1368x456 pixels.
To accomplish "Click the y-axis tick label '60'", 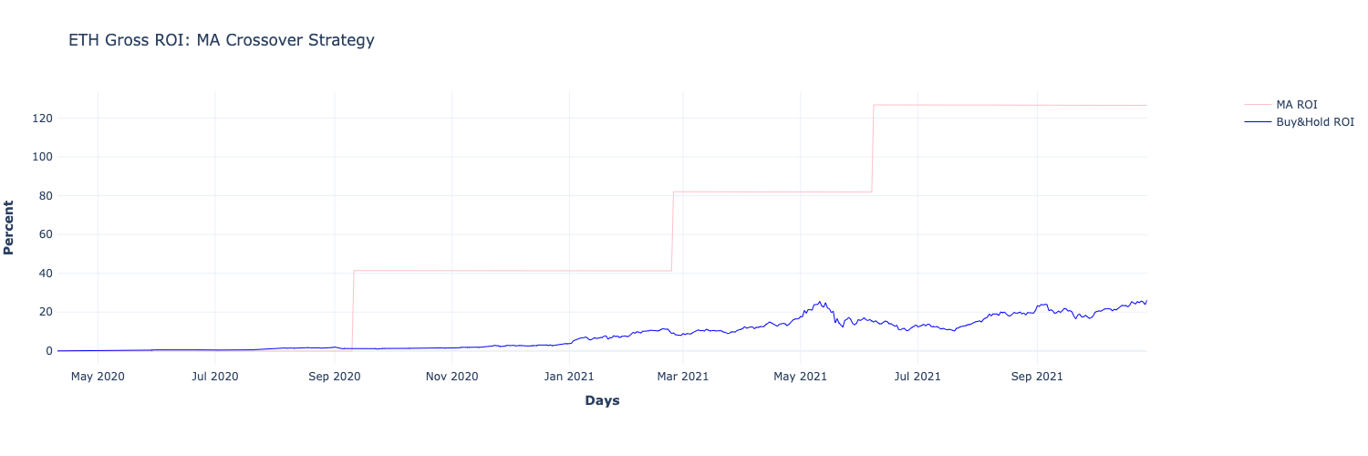I will tap(46, 234).
